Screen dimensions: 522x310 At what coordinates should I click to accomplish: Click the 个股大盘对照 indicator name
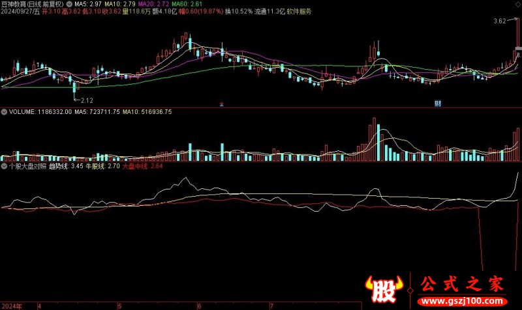coord(28,166)
